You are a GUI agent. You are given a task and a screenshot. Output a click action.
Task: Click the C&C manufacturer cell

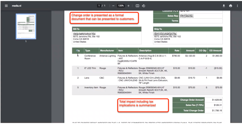click(x=102, y=78)
